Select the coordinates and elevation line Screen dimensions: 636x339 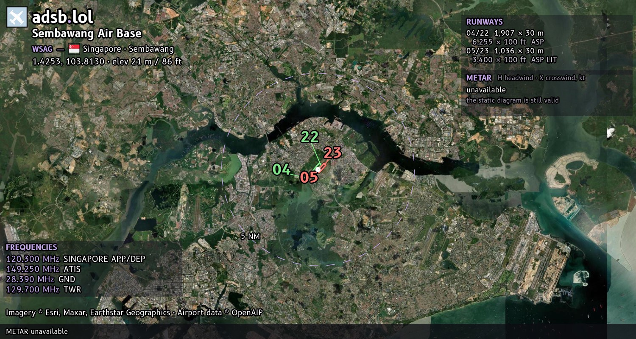click(x=107, y=61)
